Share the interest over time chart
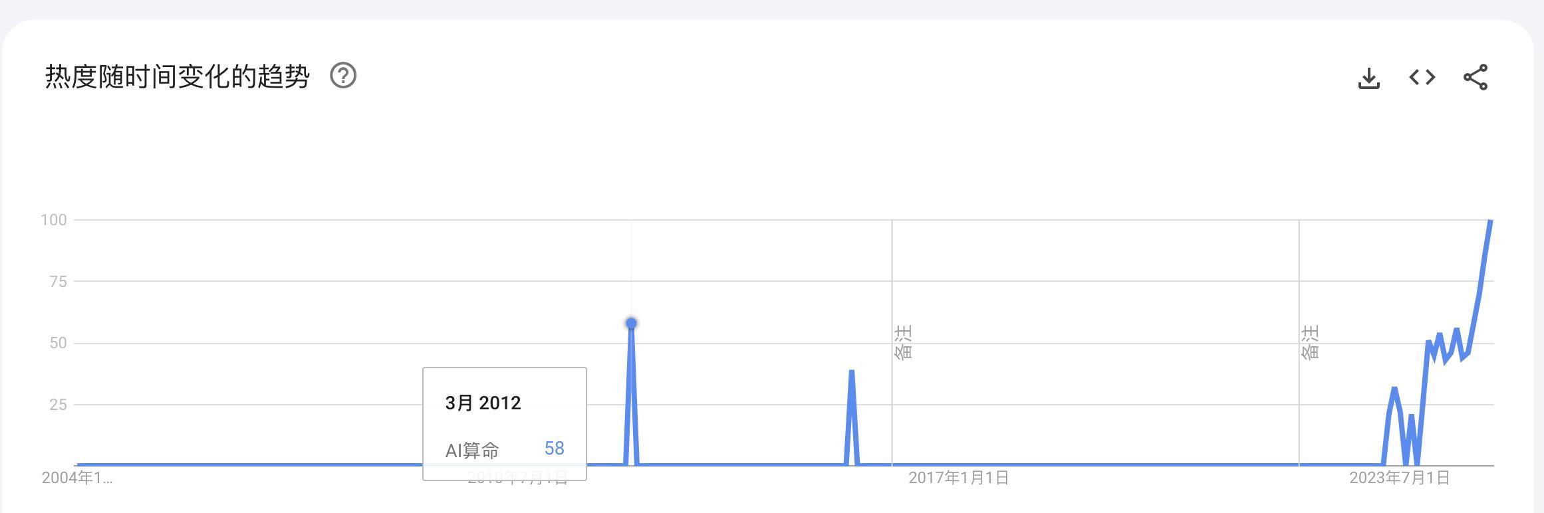 (x=1476, y=77)
